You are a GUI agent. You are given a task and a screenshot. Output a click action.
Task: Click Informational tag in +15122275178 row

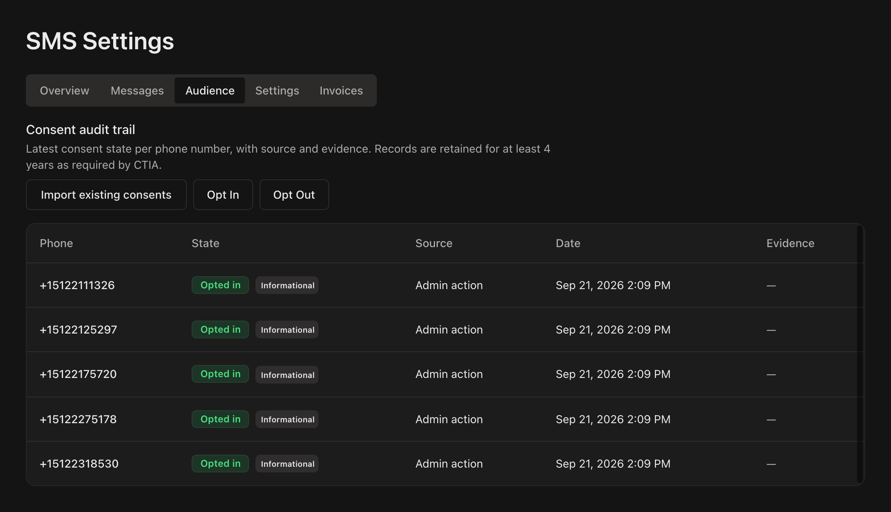[287, 419]
